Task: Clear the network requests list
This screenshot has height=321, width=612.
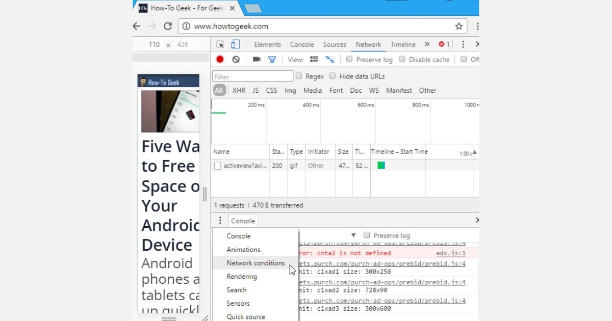Action: [236, 59]
